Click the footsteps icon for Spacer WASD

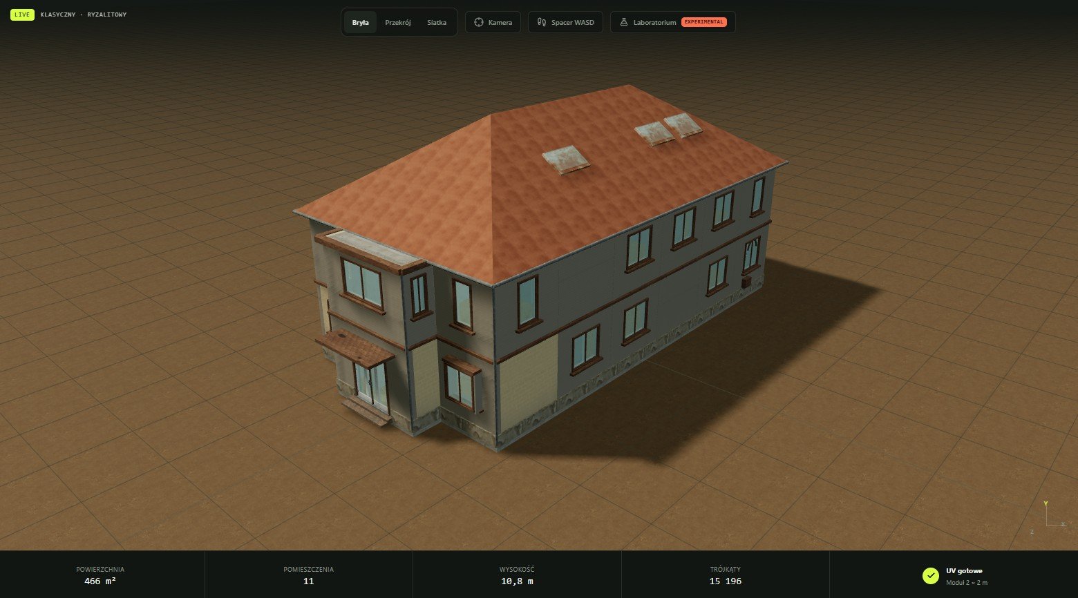(x=542, y=22)
